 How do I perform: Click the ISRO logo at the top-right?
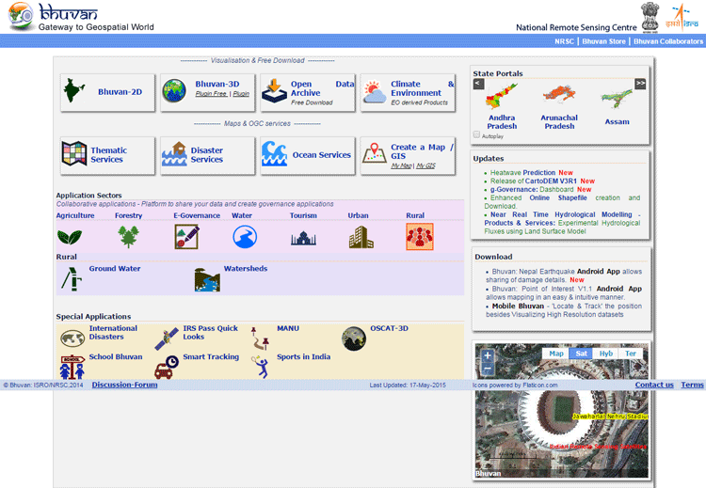point(682,17)
